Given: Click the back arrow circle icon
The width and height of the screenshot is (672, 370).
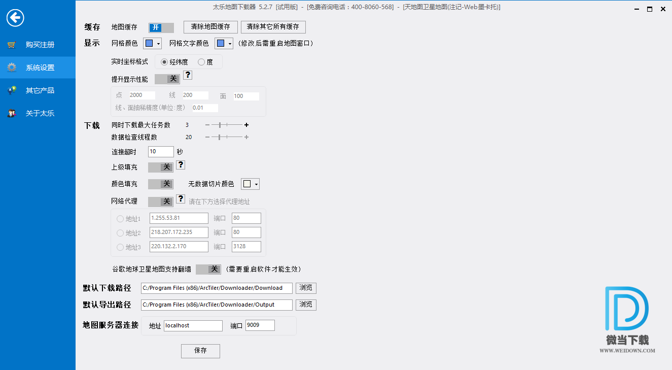Looking at the screenshot, I should pyautogui.click(x=15, y=18).
